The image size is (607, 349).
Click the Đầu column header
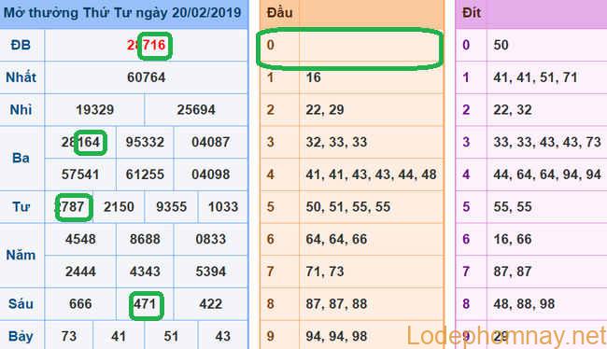pyautogui.click(x=280, y=13)
